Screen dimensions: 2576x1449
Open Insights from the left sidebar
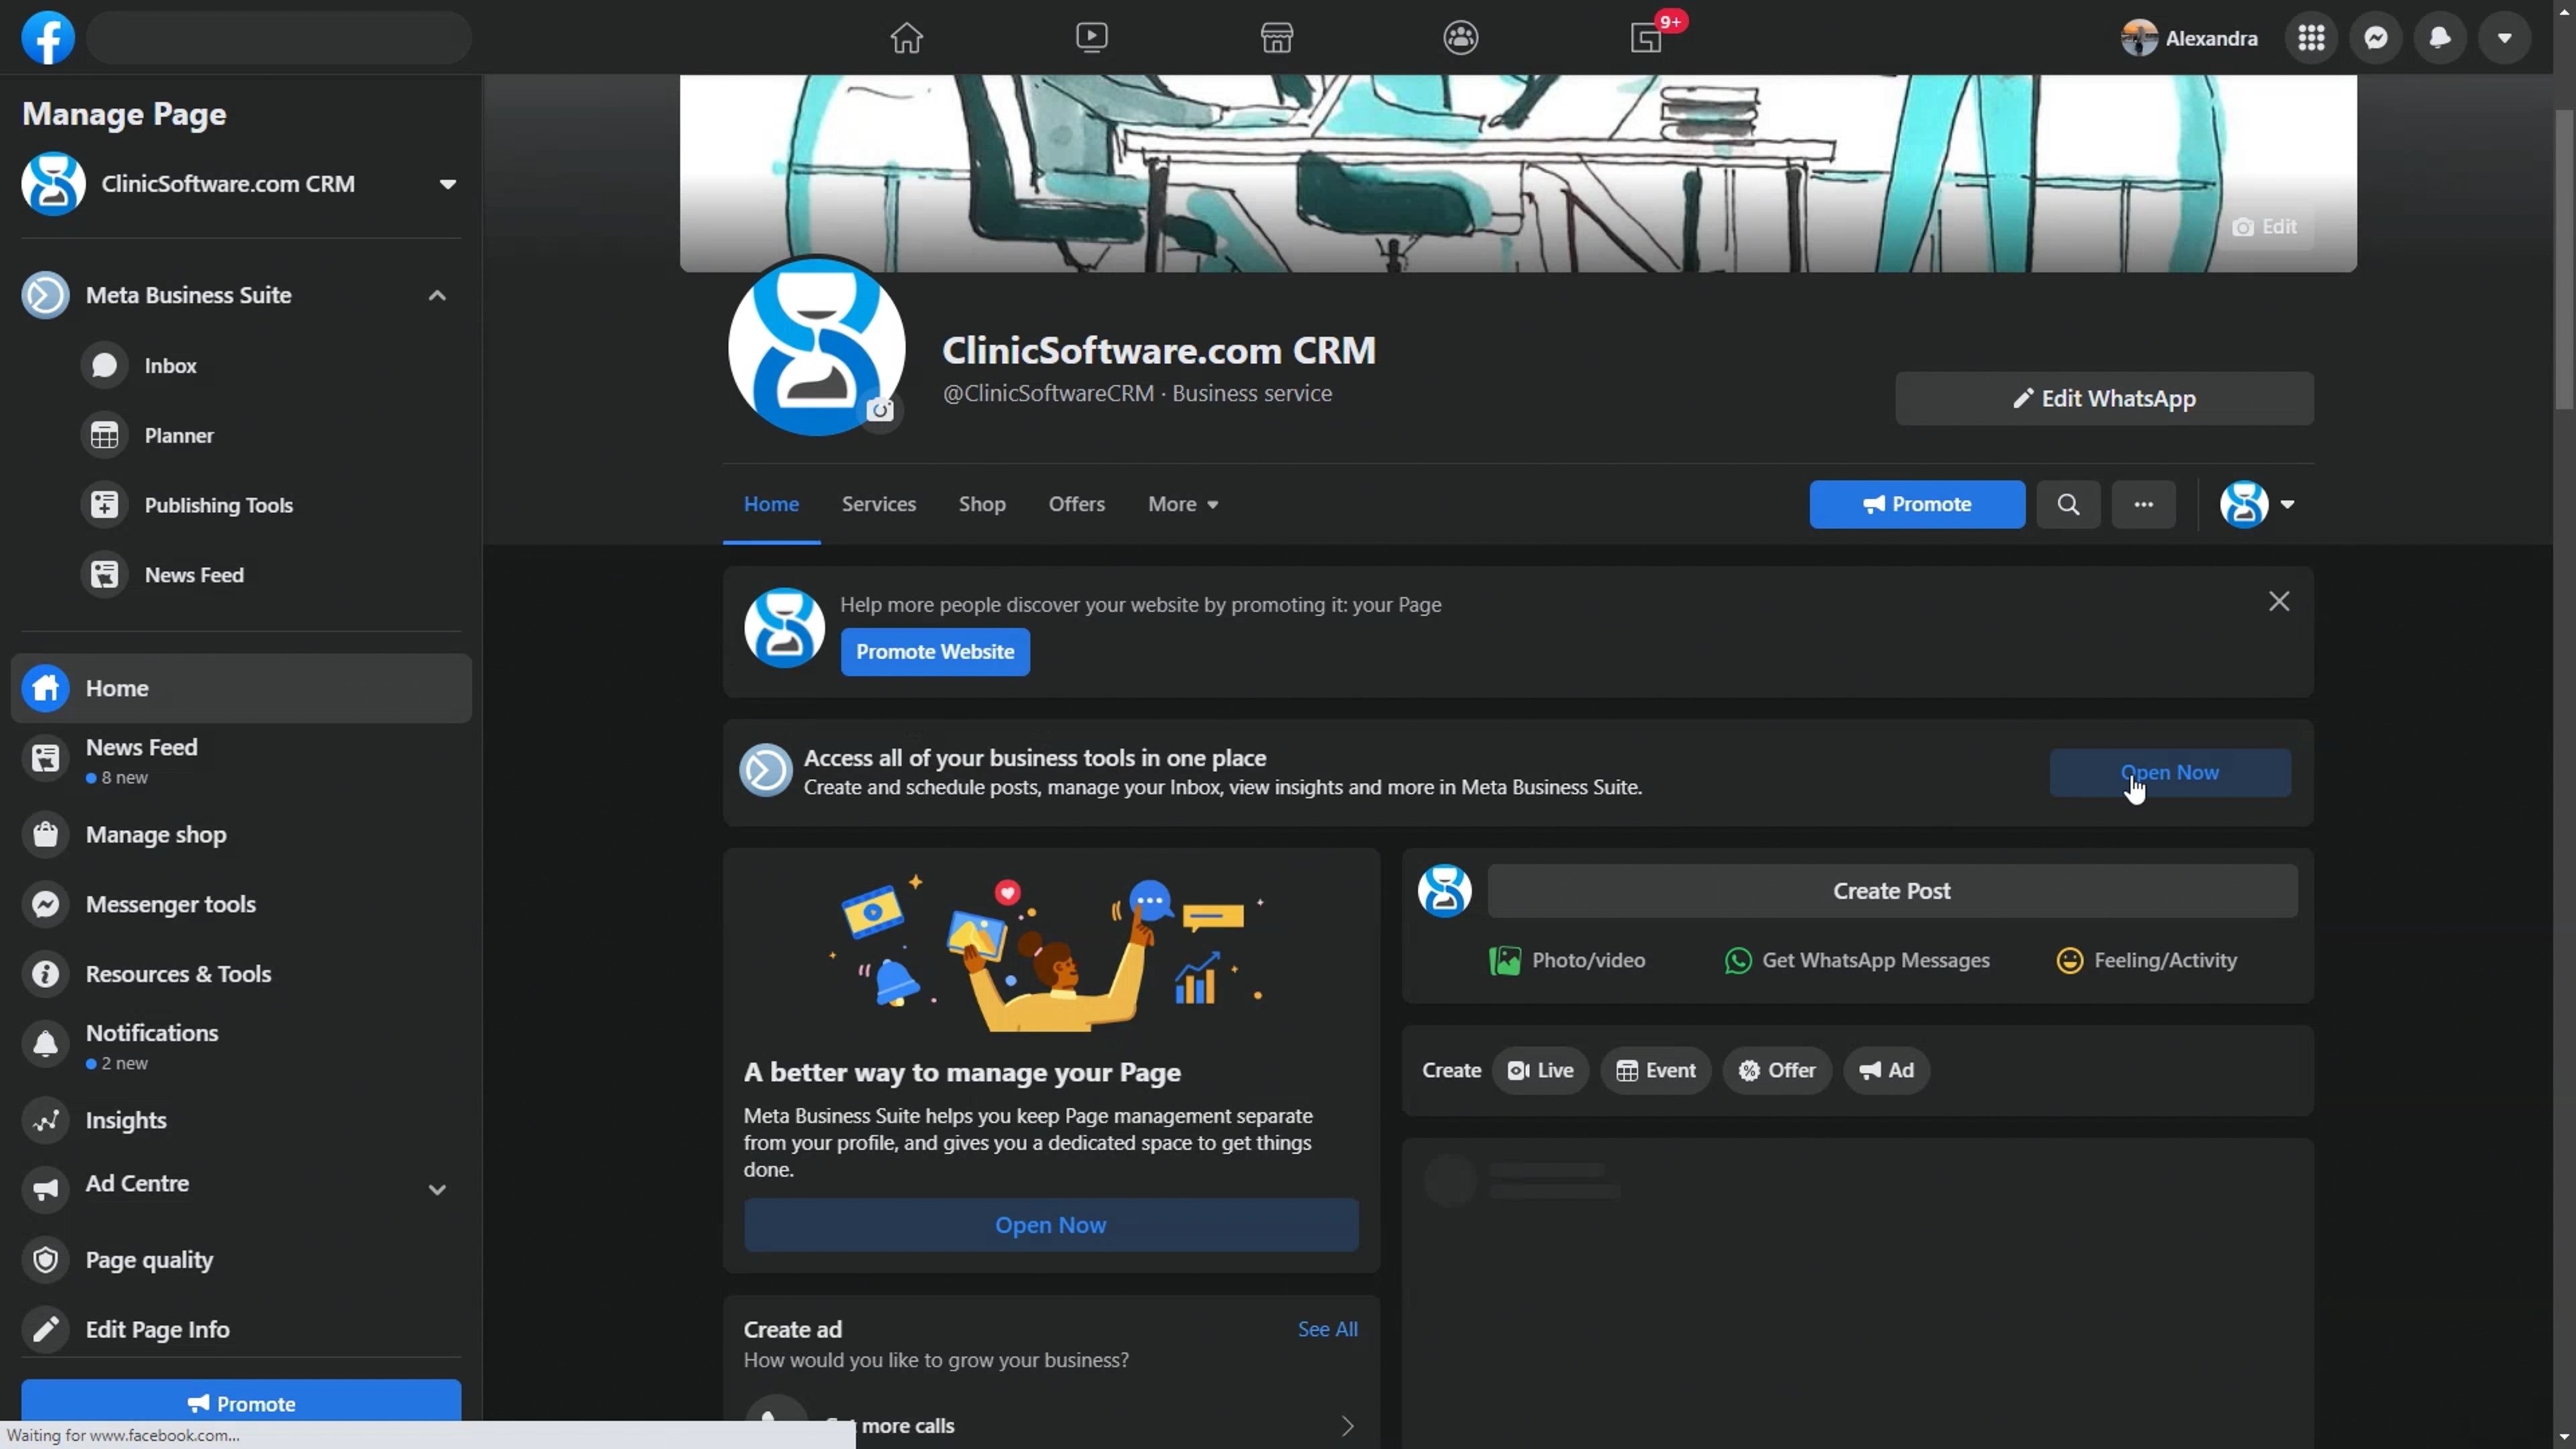pos(126,1120)
